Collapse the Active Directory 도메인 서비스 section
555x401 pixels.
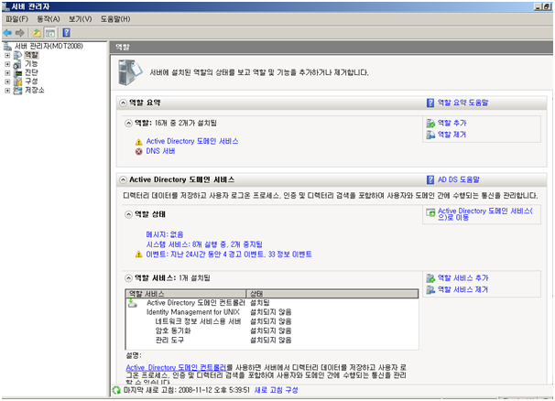[123, 179]
